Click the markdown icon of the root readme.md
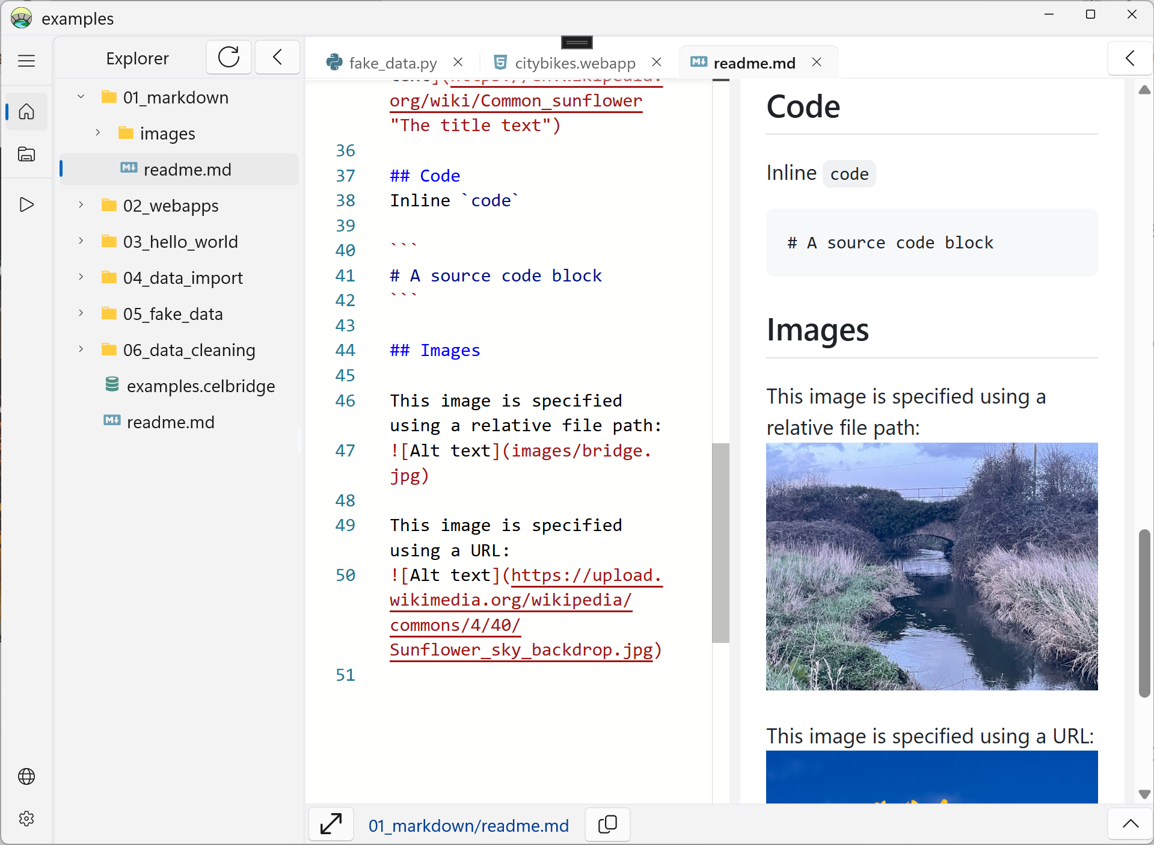The width and height of the screenshot is (1154, 845). click(x=112, y=420)
